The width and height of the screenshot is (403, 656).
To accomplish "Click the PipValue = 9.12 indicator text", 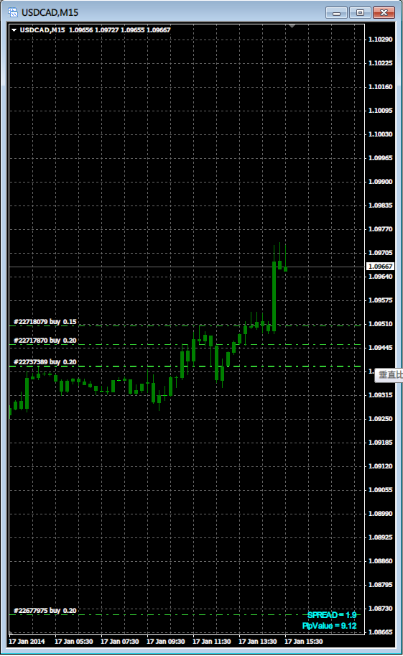I will tap(329, 625).
